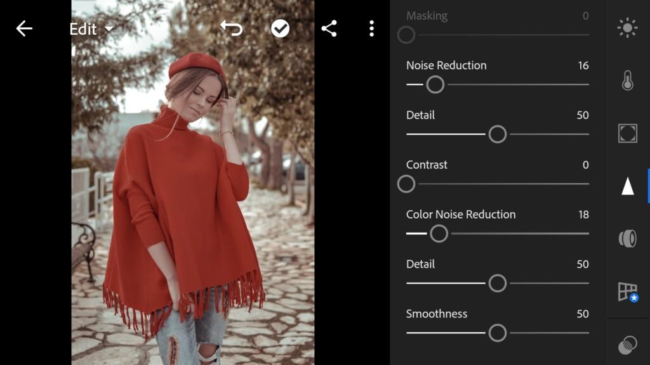650x365 pixels.
Task: Click the first Detail slider handle
Action: tap(498, 134)
